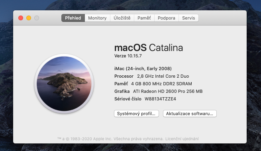
Task: Close the window with the red button
Action: click(21, 18)
